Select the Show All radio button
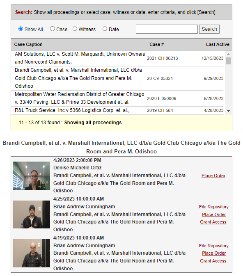Screen dimensions: 243x276 point(21,29)
